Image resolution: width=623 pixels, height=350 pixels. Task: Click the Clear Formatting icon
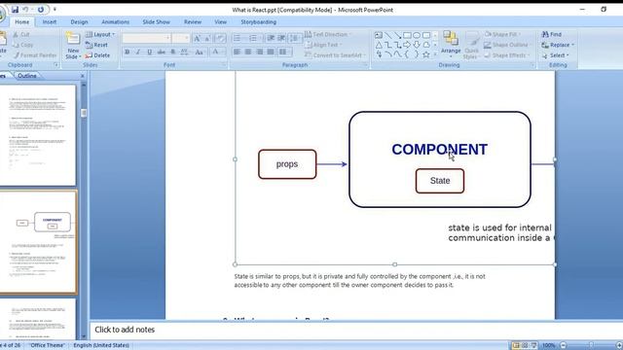(220, 38)
